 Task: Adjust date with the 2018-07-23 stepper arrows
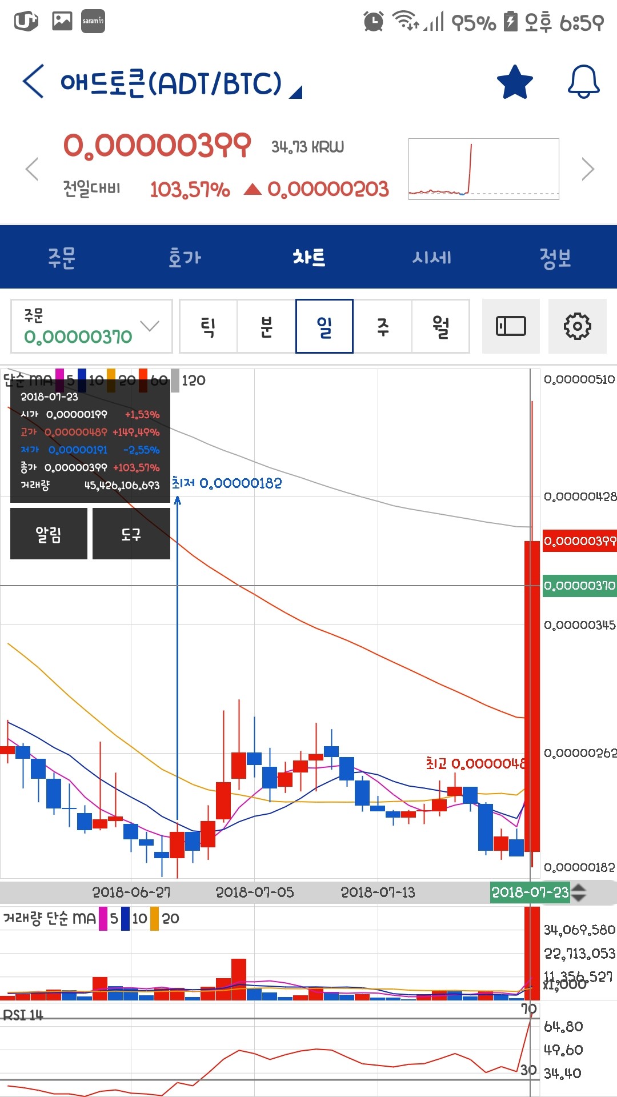579,892
